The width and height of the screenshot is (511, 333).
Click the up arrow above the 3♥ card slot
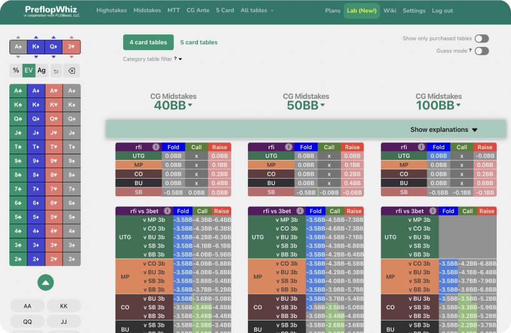tap(72, 37)
